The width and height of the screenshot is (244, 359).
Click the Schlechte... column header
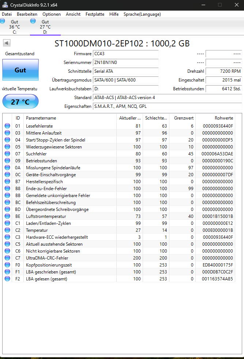(156, 118)
